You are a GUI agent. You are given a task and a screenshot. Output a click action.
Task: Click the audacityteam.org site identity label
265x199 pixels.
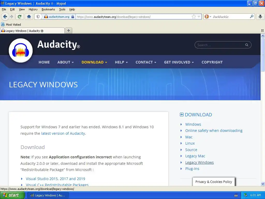[59, 17]
